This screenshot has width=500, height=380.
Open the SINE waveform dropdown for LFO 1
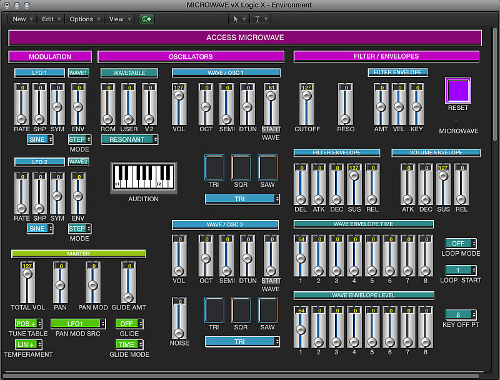[x=39, y=139]
